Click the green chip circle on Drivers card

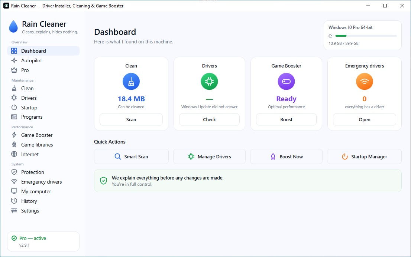(210, 81)
